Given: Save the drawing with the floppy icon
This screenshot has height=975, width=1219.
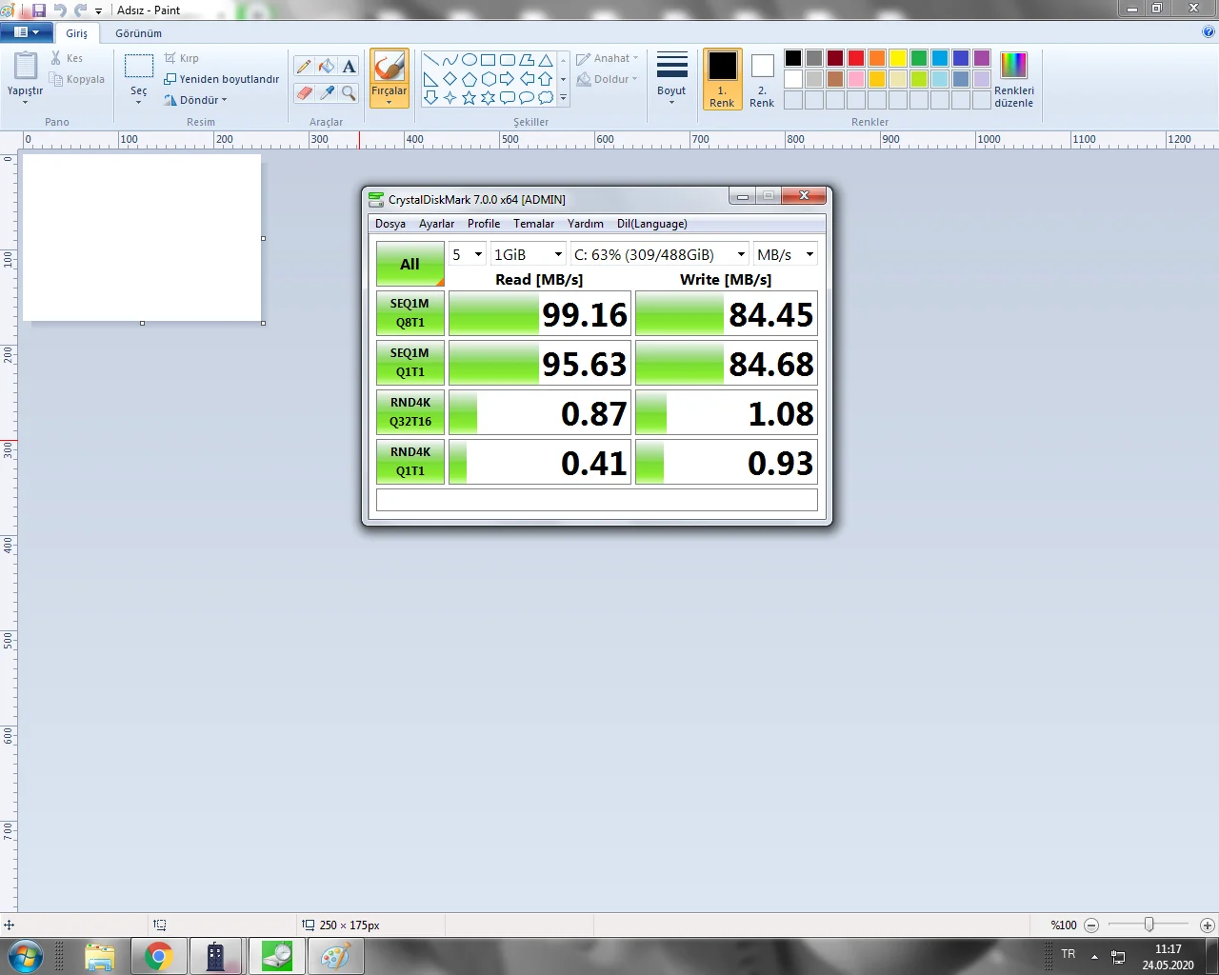Looking at the screenshot, I should [39, 10].
